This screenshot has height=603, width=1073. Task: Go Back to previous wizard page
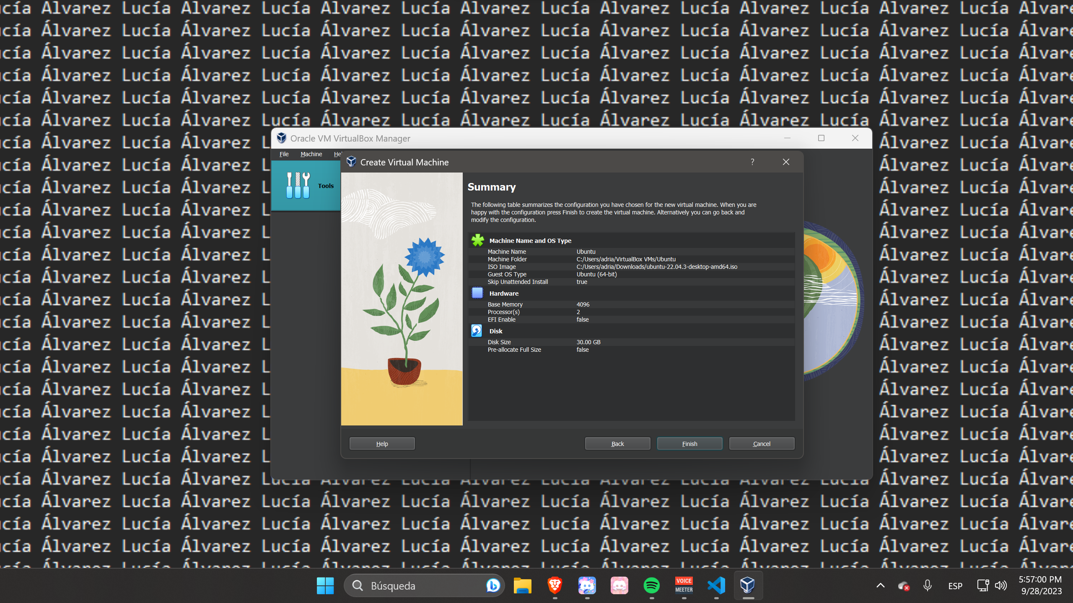pos(617,443)
